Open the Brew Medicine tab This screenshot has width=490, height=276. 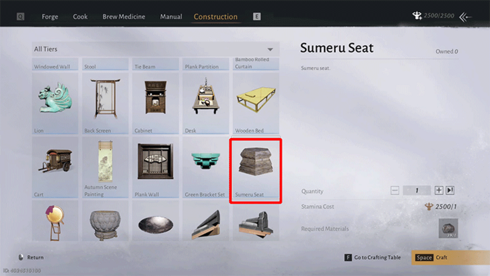pos(124,17)
